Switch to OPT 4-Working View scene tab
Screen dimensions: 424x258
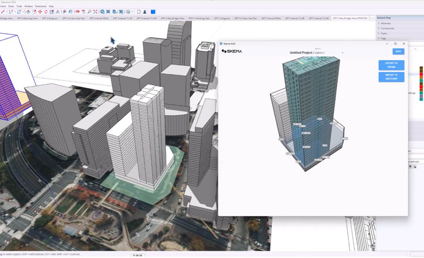[27, 18]
